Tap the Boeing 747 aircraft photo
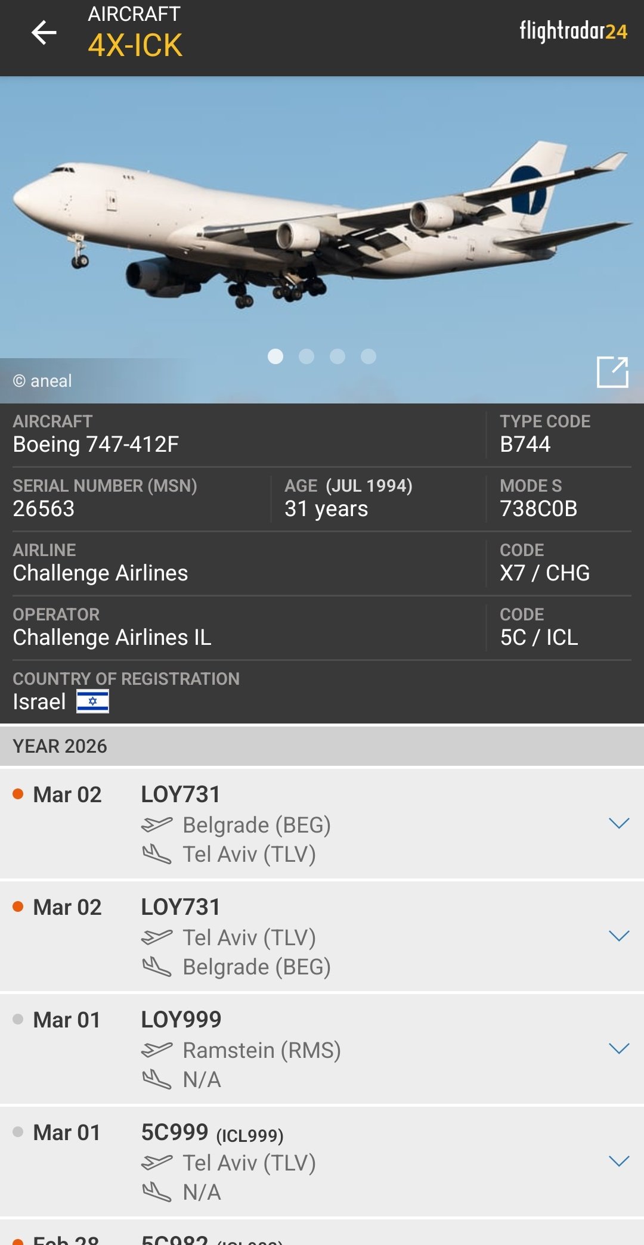This screenshot has height=1245, width=644. pyautogui.click(x=322, y=226)
